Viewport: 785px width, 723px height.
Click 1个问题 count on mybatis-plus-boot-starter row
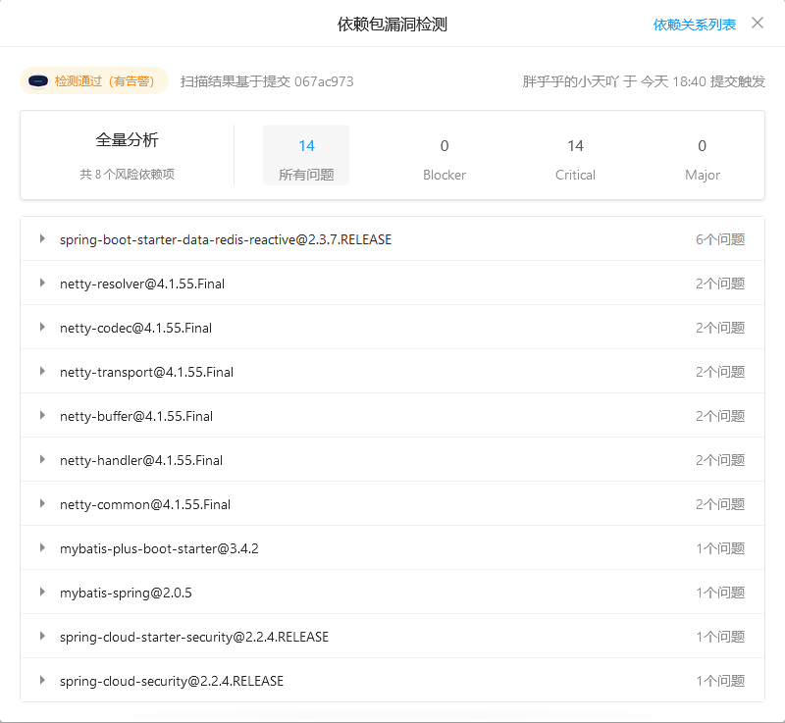[x=720, y=548]
